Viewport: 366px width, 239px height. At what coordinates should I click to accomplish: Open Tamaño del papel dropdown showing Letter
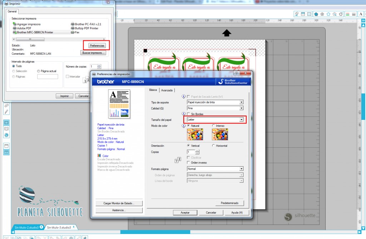[x=215, y=119]
